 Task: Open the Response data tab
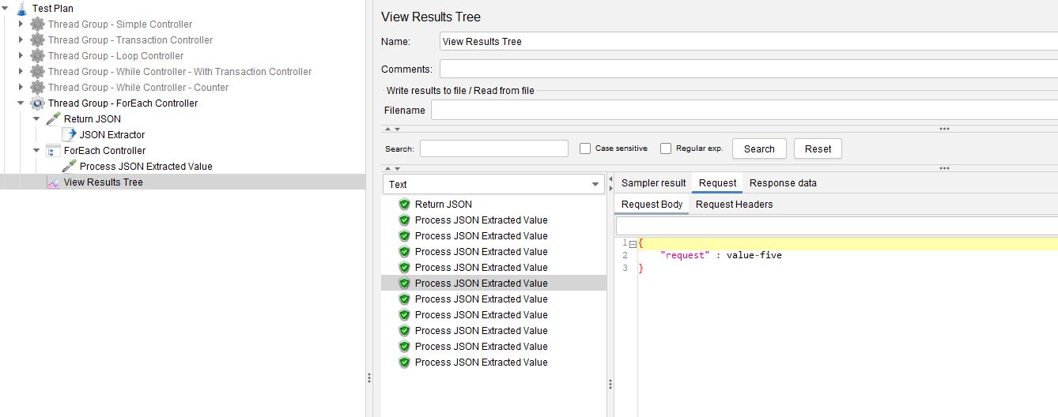783,183
